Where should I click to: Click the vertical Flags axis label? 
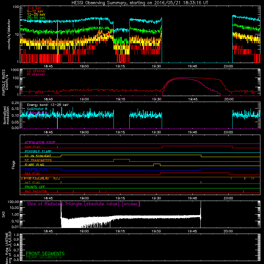[14, 165]
